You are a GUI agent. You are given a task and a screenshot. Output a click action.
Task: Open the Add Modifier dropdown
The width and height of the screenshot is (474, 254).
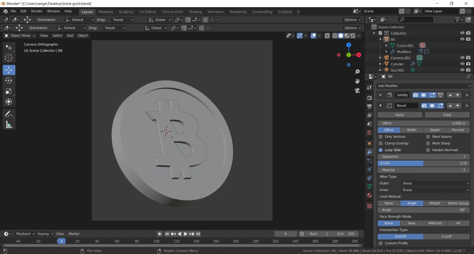point(424,86)
